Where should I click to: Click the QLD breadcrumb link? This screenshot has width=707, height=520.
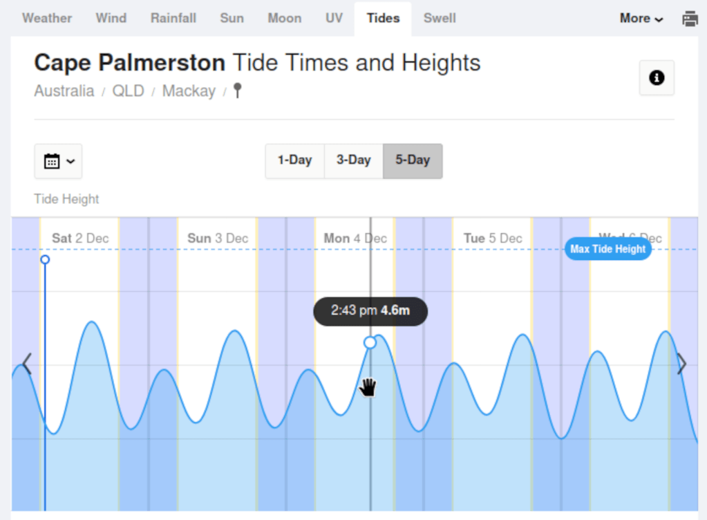point(128,91)
